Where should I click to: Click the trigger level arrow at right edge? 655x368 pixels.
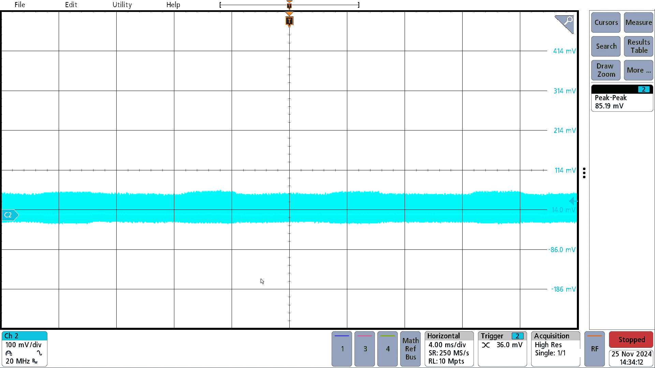tap(573, 201)
